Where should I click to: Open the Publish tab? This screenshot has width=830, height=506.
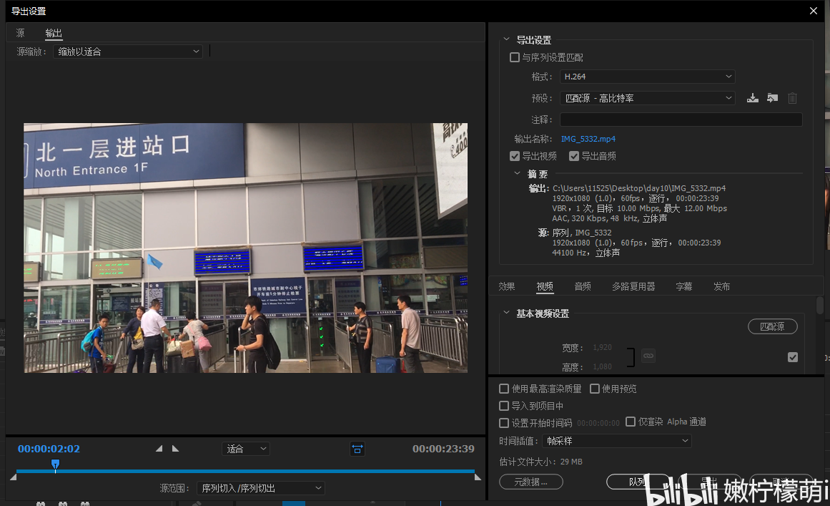pos(721,286)
